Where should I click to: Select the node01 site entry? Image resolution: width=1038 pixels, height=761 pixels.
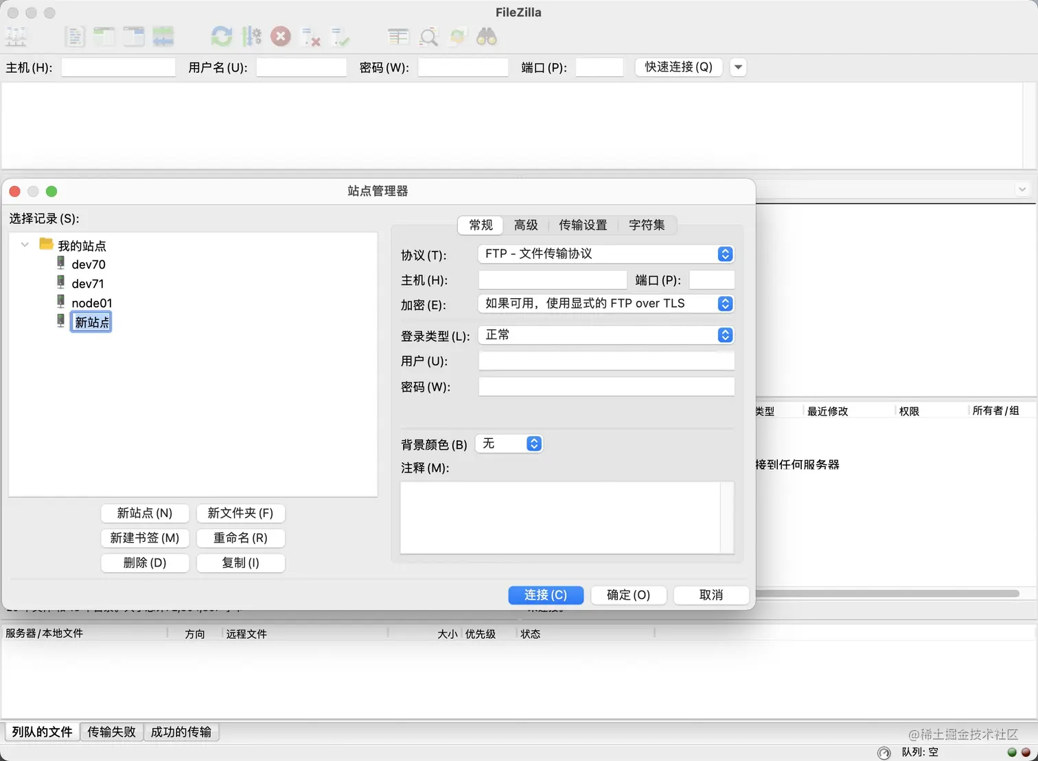pos(92,303)
